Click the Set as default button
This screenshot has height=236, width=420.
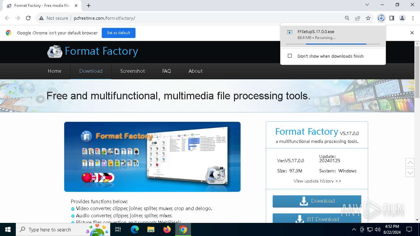118,33
